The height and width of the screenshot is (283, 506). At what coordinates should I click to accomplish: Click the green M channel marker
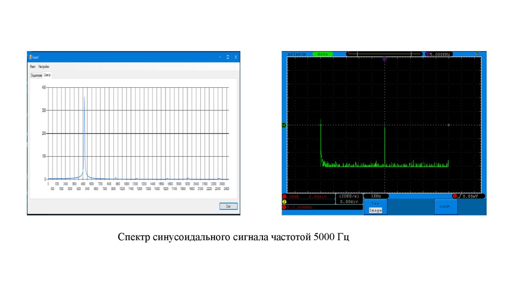click(x=284, y=125)
